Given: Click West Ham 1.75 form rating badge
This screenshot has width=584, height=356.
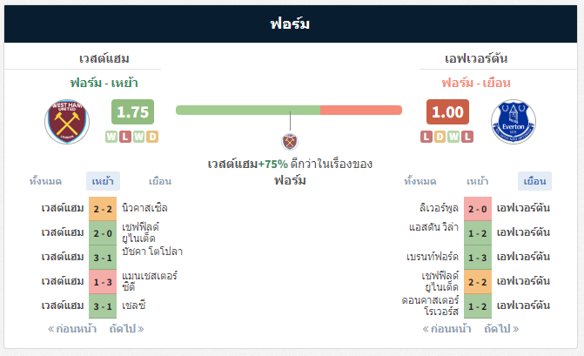Looking at the screenshot, I should coord(132,111).
